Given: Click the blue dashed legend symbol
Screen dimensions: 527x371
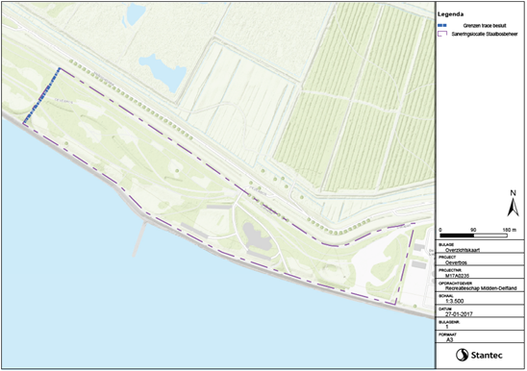Looking at the screenshot, I should (442, 25).
